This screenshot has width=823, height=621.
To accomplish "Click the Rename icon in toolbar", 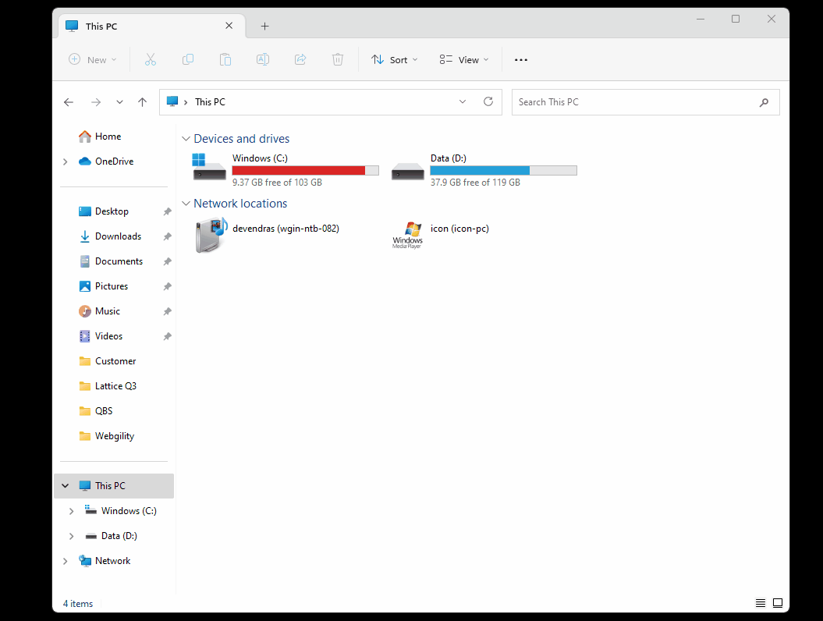I will click(x=263, y=59).
